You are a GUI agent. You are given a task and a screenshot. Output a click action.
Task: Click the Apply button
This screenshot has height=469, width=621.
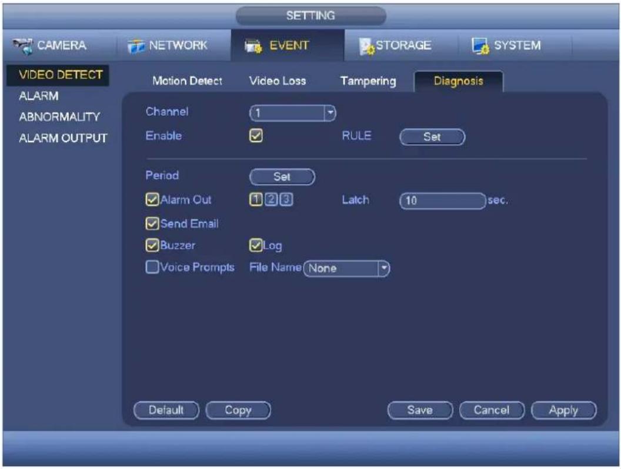(563, 410)
